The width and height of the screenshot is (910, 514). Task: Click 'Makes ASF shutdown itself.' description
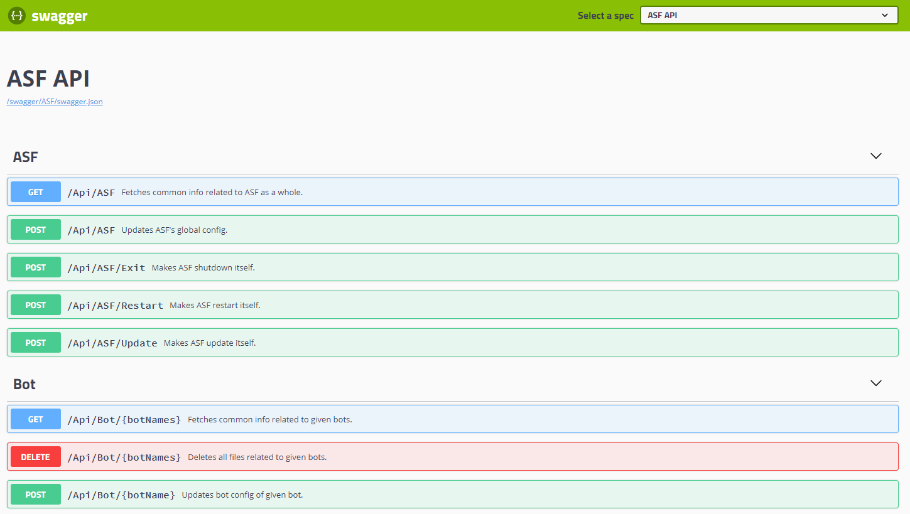coord(203,268)
